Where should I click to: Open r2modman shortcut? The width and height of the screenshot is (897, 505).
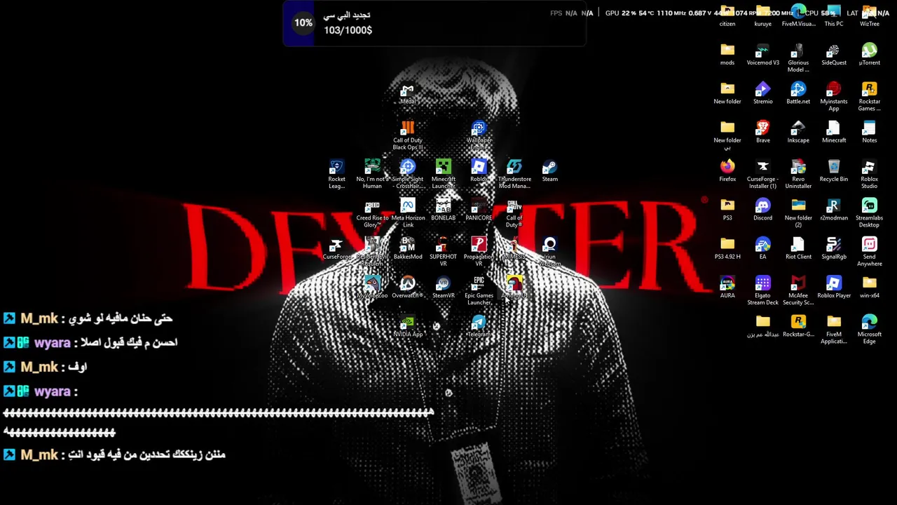tap(834, 210)
